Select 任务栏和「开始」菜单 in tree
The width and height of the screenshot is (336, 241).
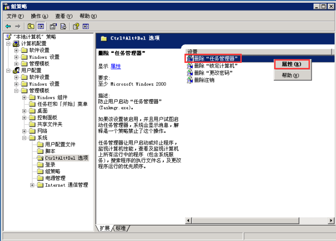pos(62,104)
